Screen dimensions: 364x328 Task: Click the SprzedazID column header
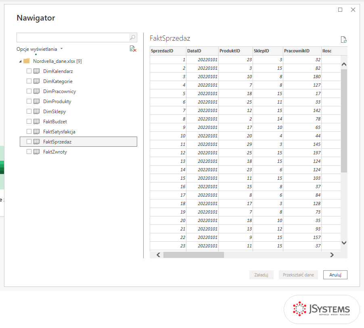tap(168, 51)
